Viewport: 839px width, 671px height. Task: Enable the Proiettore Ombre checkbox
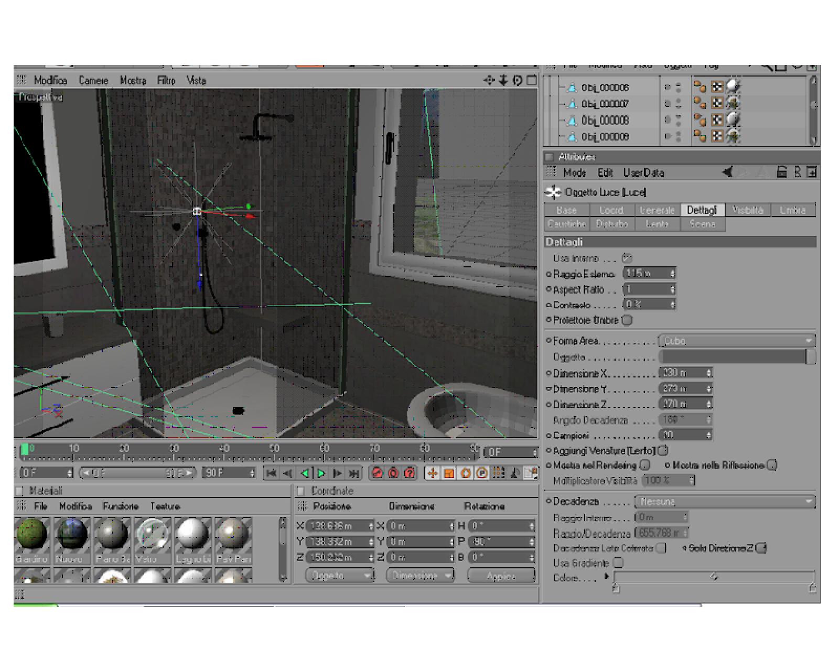(627, 320)
